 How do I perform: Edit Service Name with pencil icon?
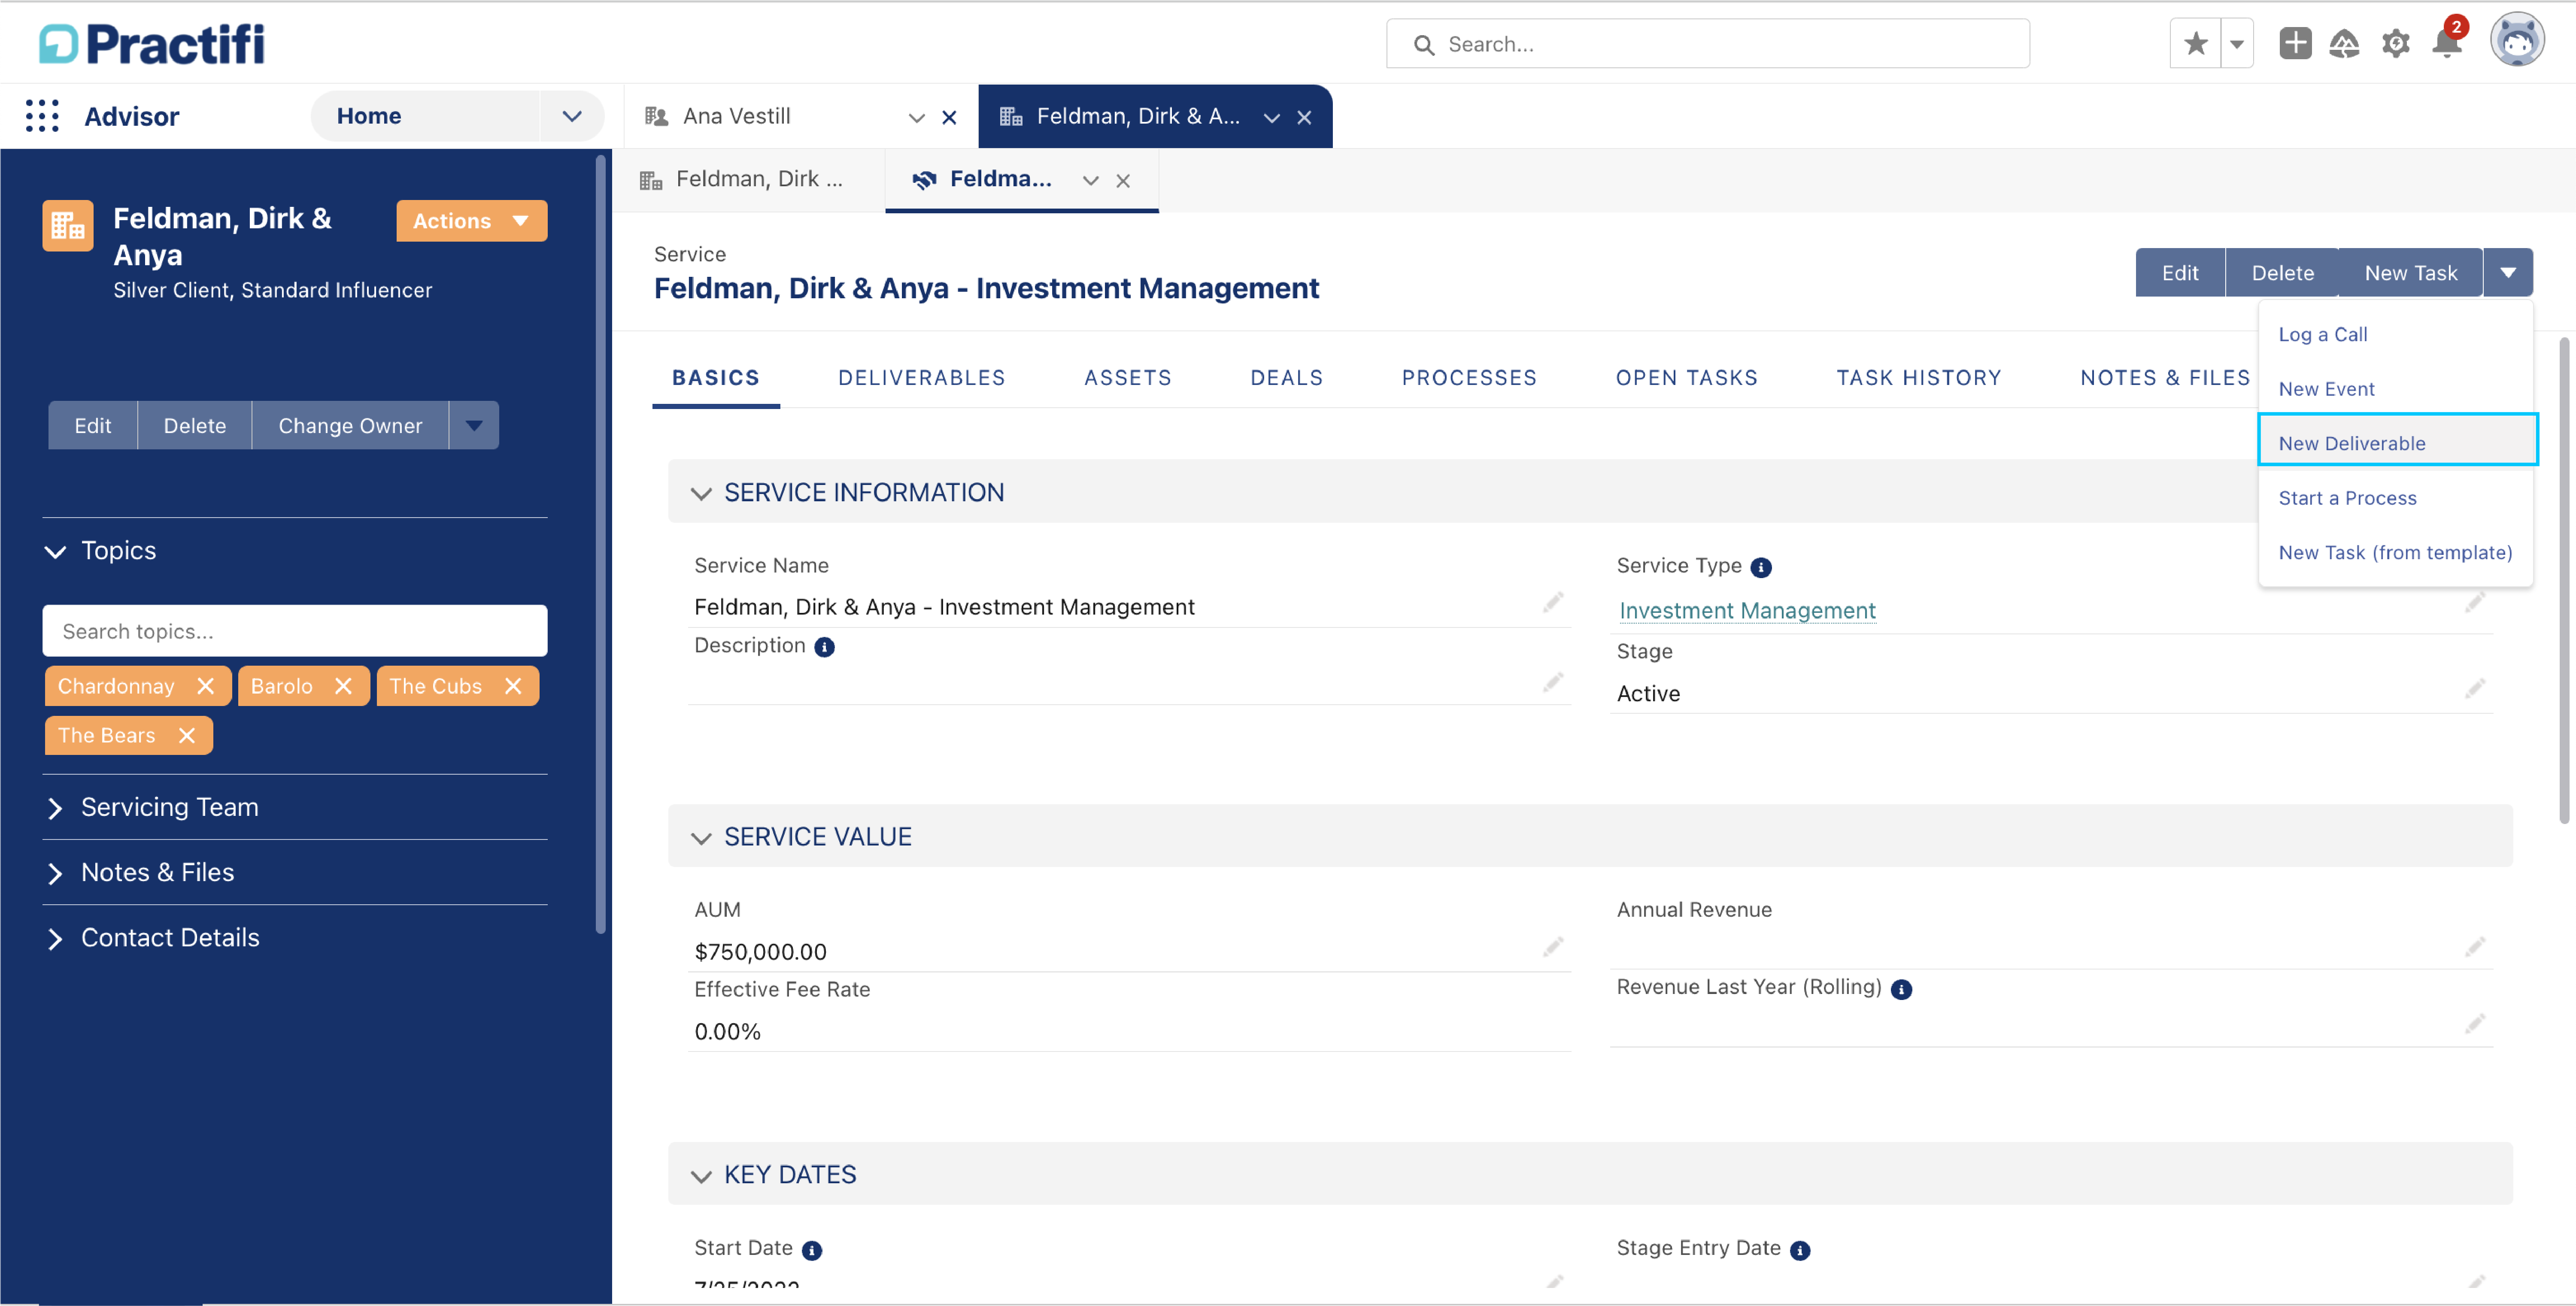point(1553,603)
